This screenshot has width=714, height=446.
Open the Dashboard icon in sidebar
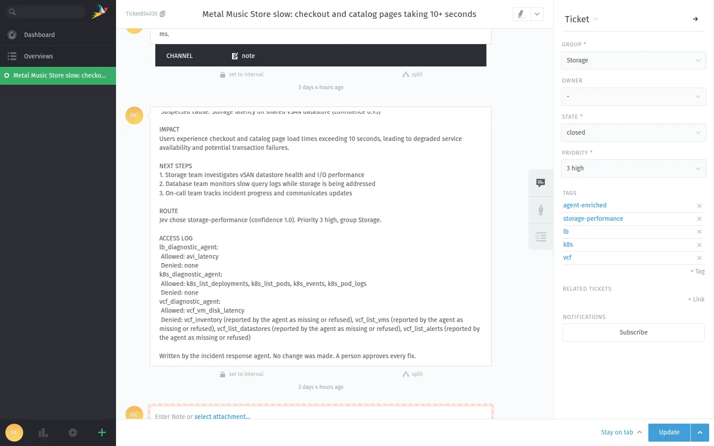pyautogui.click(x=12, y=35)
